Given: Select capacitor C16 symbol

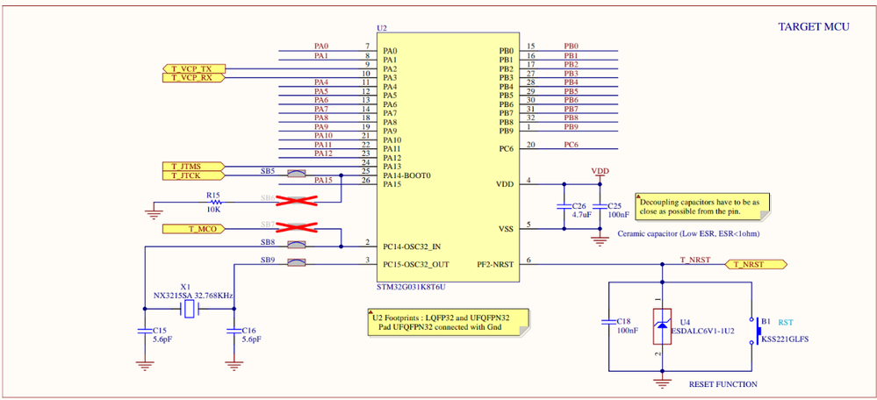Looking at the screenshot, I should click(234, 331).
